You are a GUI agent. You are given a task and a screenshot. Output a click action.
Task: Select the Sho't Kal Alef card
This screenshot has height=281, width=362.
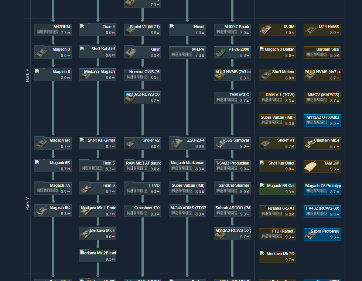pyautogui.click(x=98, y=52)
